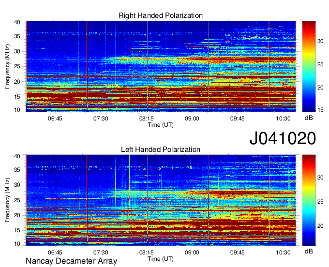Click the 35 MHz tick label of upper plot
Image resolution: width=329 pixels, height=267 pixels.
pyautogui.click(x=17, y=36)
